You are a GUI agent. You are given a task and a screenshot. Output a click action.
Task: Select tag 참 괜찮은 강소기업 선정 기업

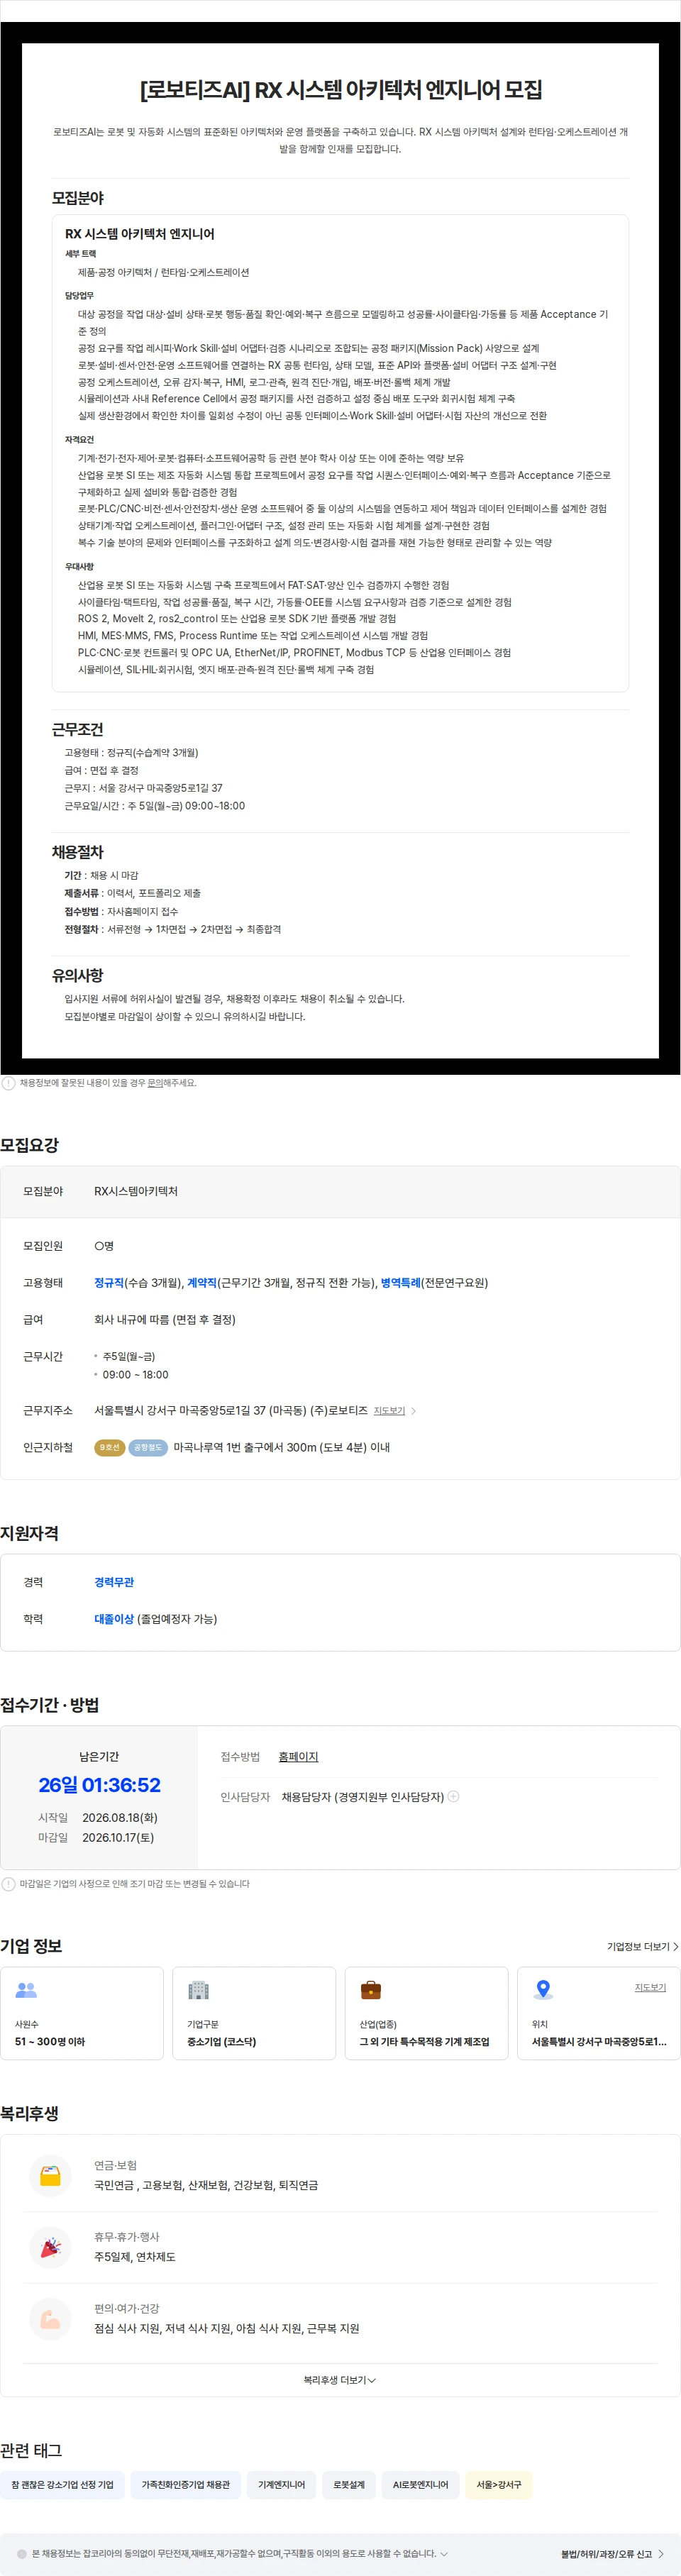[x=62, y=2485]
